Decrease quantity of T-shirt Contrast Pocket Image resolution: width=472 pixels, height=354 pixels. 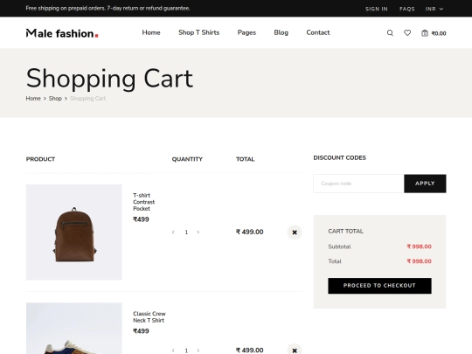pyautogui.click(x=173, y=233)
